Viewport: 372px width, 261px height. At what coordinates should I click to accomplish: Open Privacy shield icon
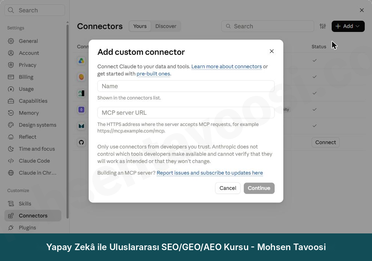point(11,65)
